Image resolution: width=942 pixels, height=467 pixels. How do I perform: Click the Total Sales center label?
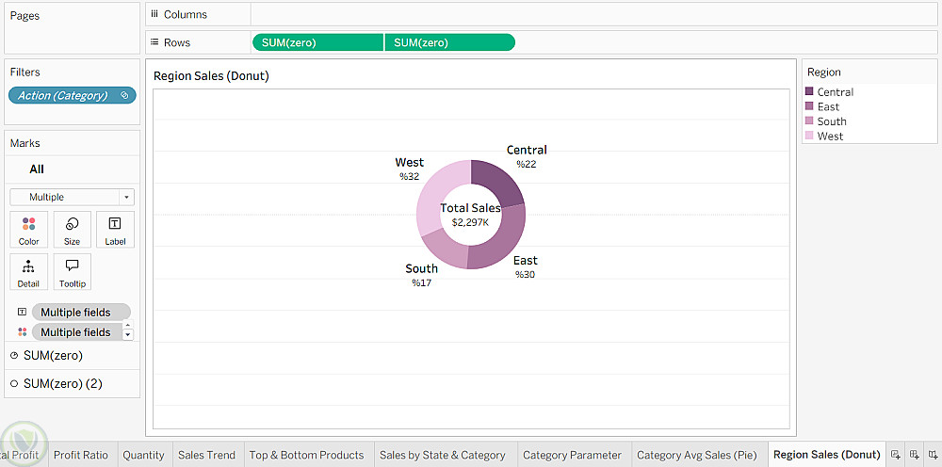(470, 215)
